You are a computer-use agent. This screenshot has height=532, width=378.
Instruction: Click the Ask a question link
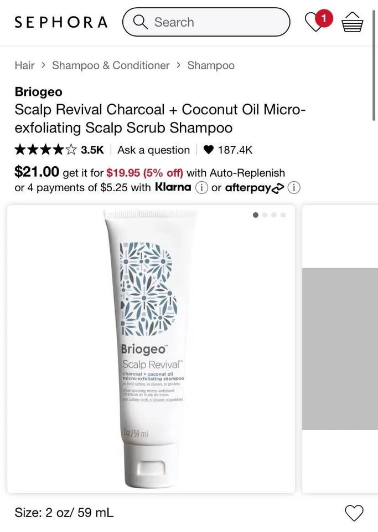(x=153, y=150)
